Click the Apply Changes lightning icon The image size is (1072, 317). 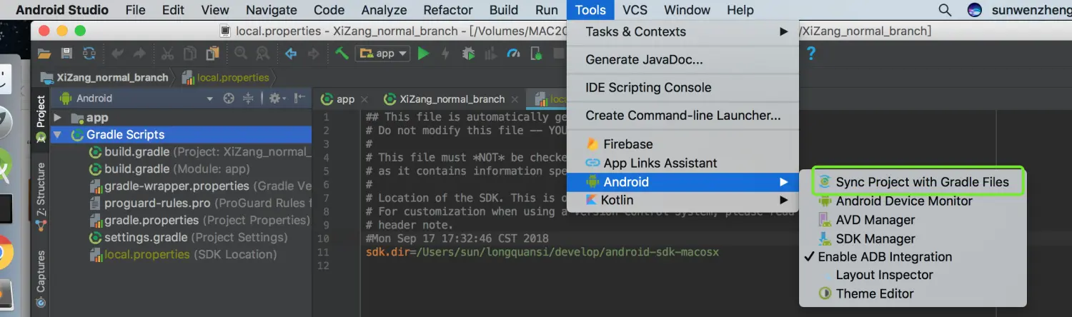point(446,54)
